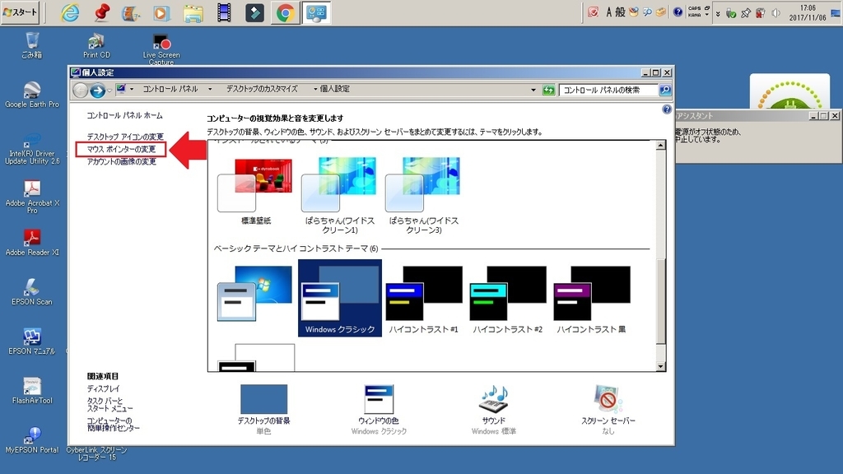Viewport: 843px width, 474px height.
Task: Select the ハイコントラスト #1 theme
Action: coord(424,299)
